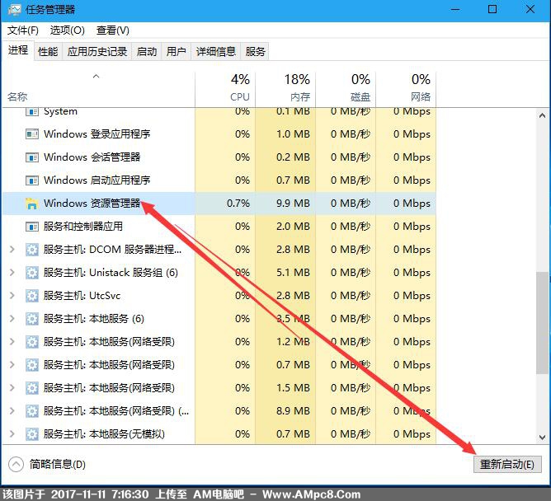Click the gear icon of the 1.5 MB service host
551x501 pixels.
click(x=32, y=388)
